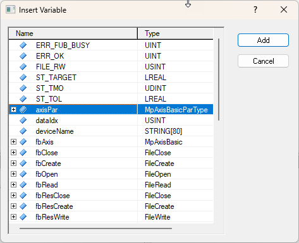
Task: Expand the fbResWrite variable node
Action: (13, 217)
